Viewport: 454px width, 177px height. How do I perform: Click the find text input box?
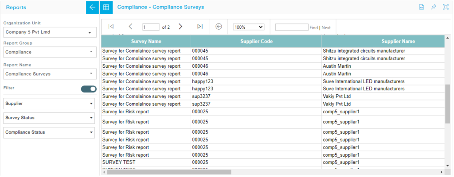click(291, 27)
